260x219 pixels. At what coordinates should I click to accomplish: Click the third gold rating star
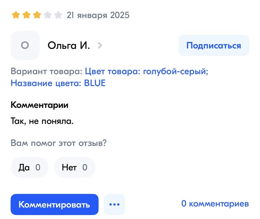tap(37, 15)
